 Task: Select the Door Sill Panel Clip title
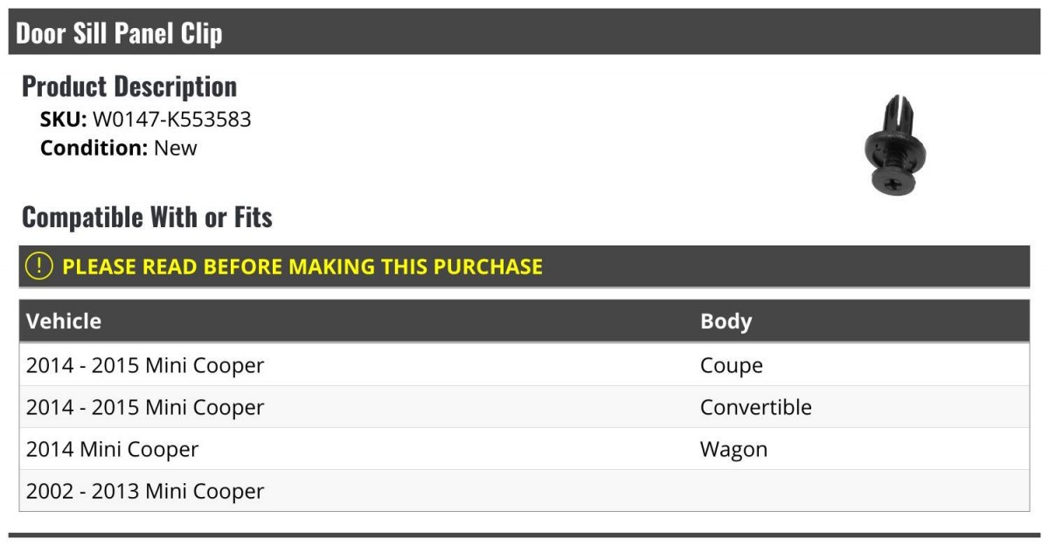(120, 33)
